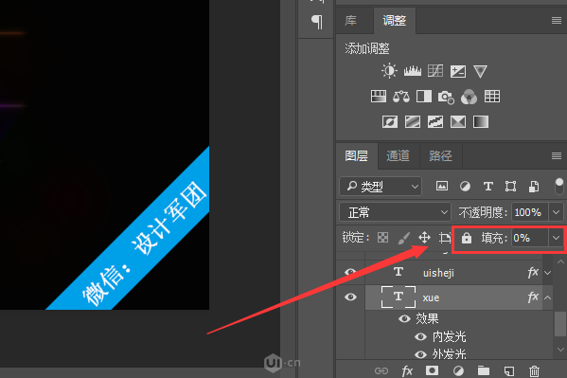The height and width of the screenshot is (378, 567).
Task: Add a Selective Color adjustment
Action: [x=458, y=121]
